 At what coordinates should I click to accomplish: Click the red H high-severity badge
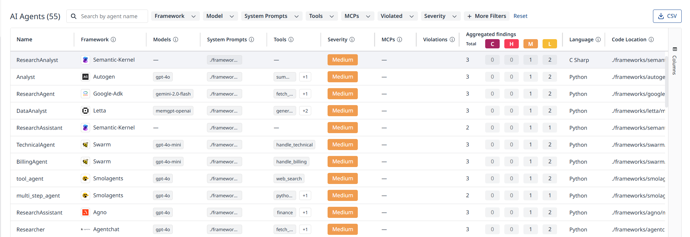tap(511, 44)
